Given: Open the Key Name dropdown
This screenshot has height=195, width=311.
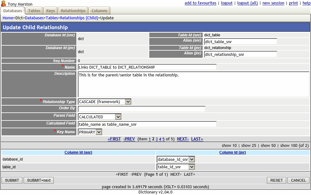Looking at the screenshot, I should click(98, 132).
